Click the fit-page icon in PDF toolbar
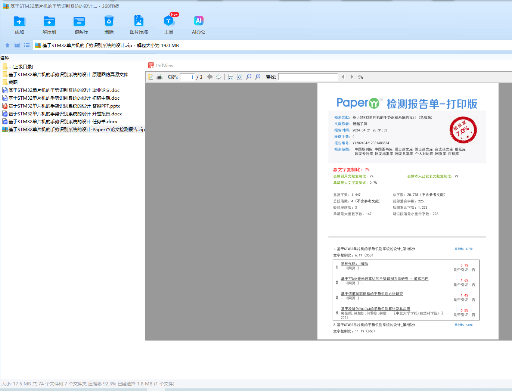Viewport: 512px width, 391px height. tap(239, 77)
